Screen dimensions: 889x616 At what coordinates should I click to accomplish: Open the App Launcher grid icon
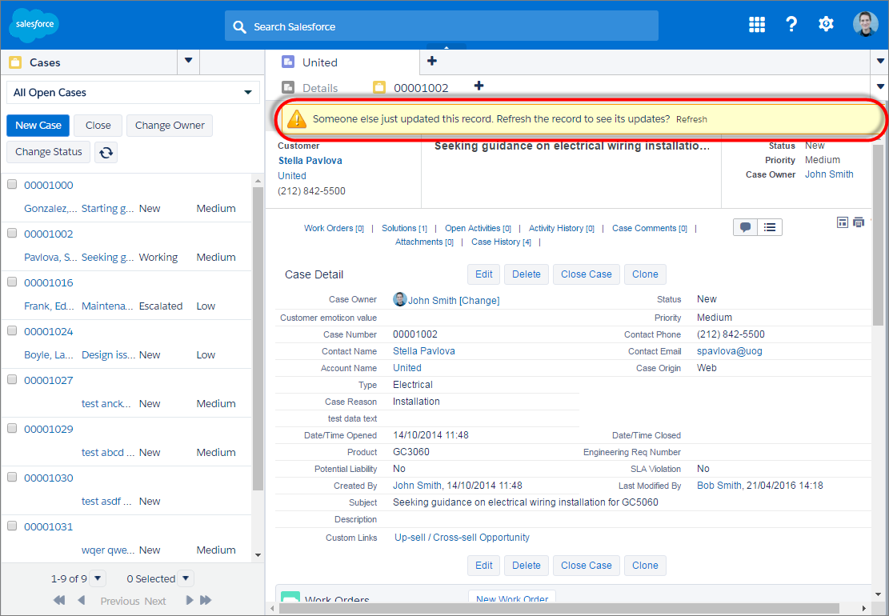pyautogui.click(x=757, y=24)
